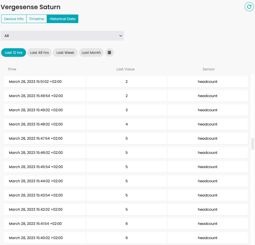
Task: Filter data to Last Week
Action: (65, 52)
